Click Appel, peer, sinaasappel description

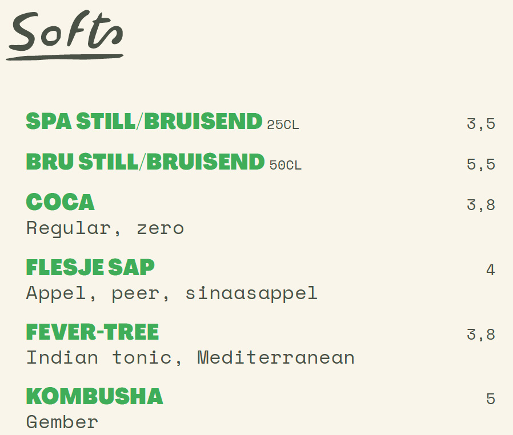point(172,293)
